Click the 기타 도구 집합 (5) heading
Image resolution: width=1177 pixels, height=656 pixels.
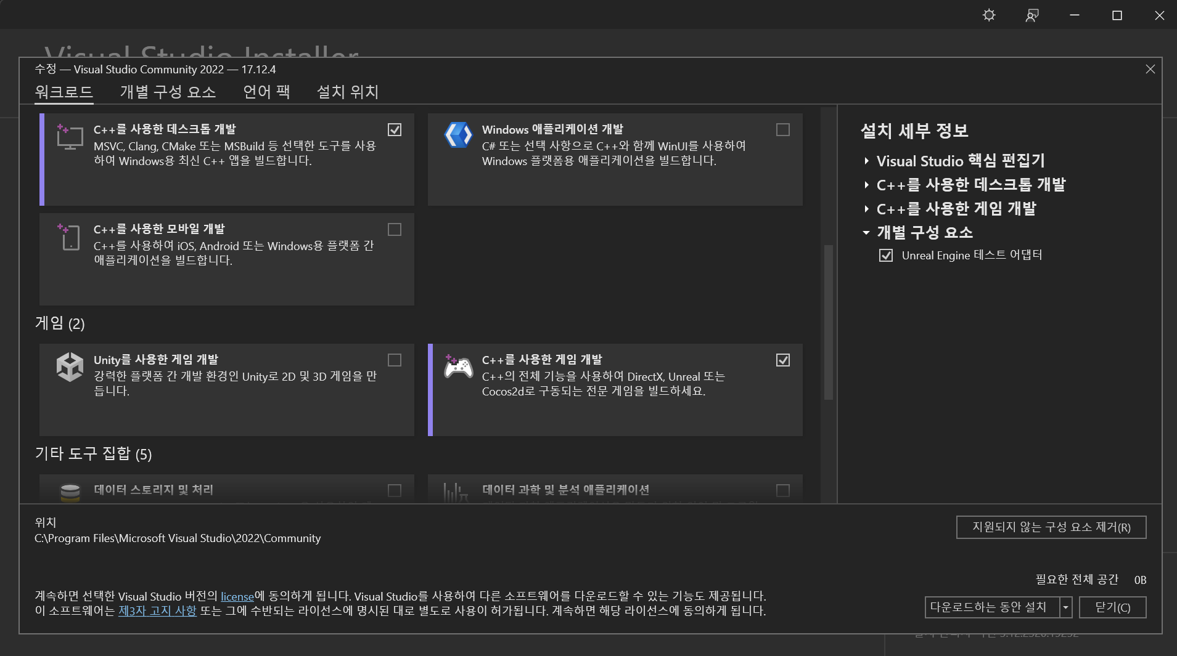point(93,454)
